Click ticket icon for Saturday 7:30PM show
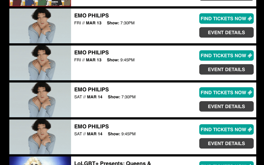The width and height of the screenshot is (264, 165). click(x=250, y=93)
